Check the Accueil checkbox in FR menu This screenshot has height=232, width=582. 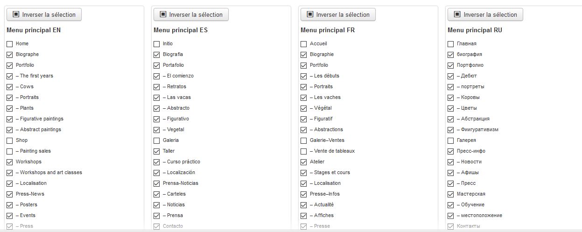pos(304,44)
